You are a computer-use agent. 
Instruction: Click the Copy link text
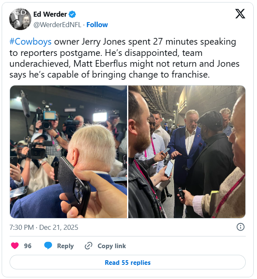(x=112, y=246)
